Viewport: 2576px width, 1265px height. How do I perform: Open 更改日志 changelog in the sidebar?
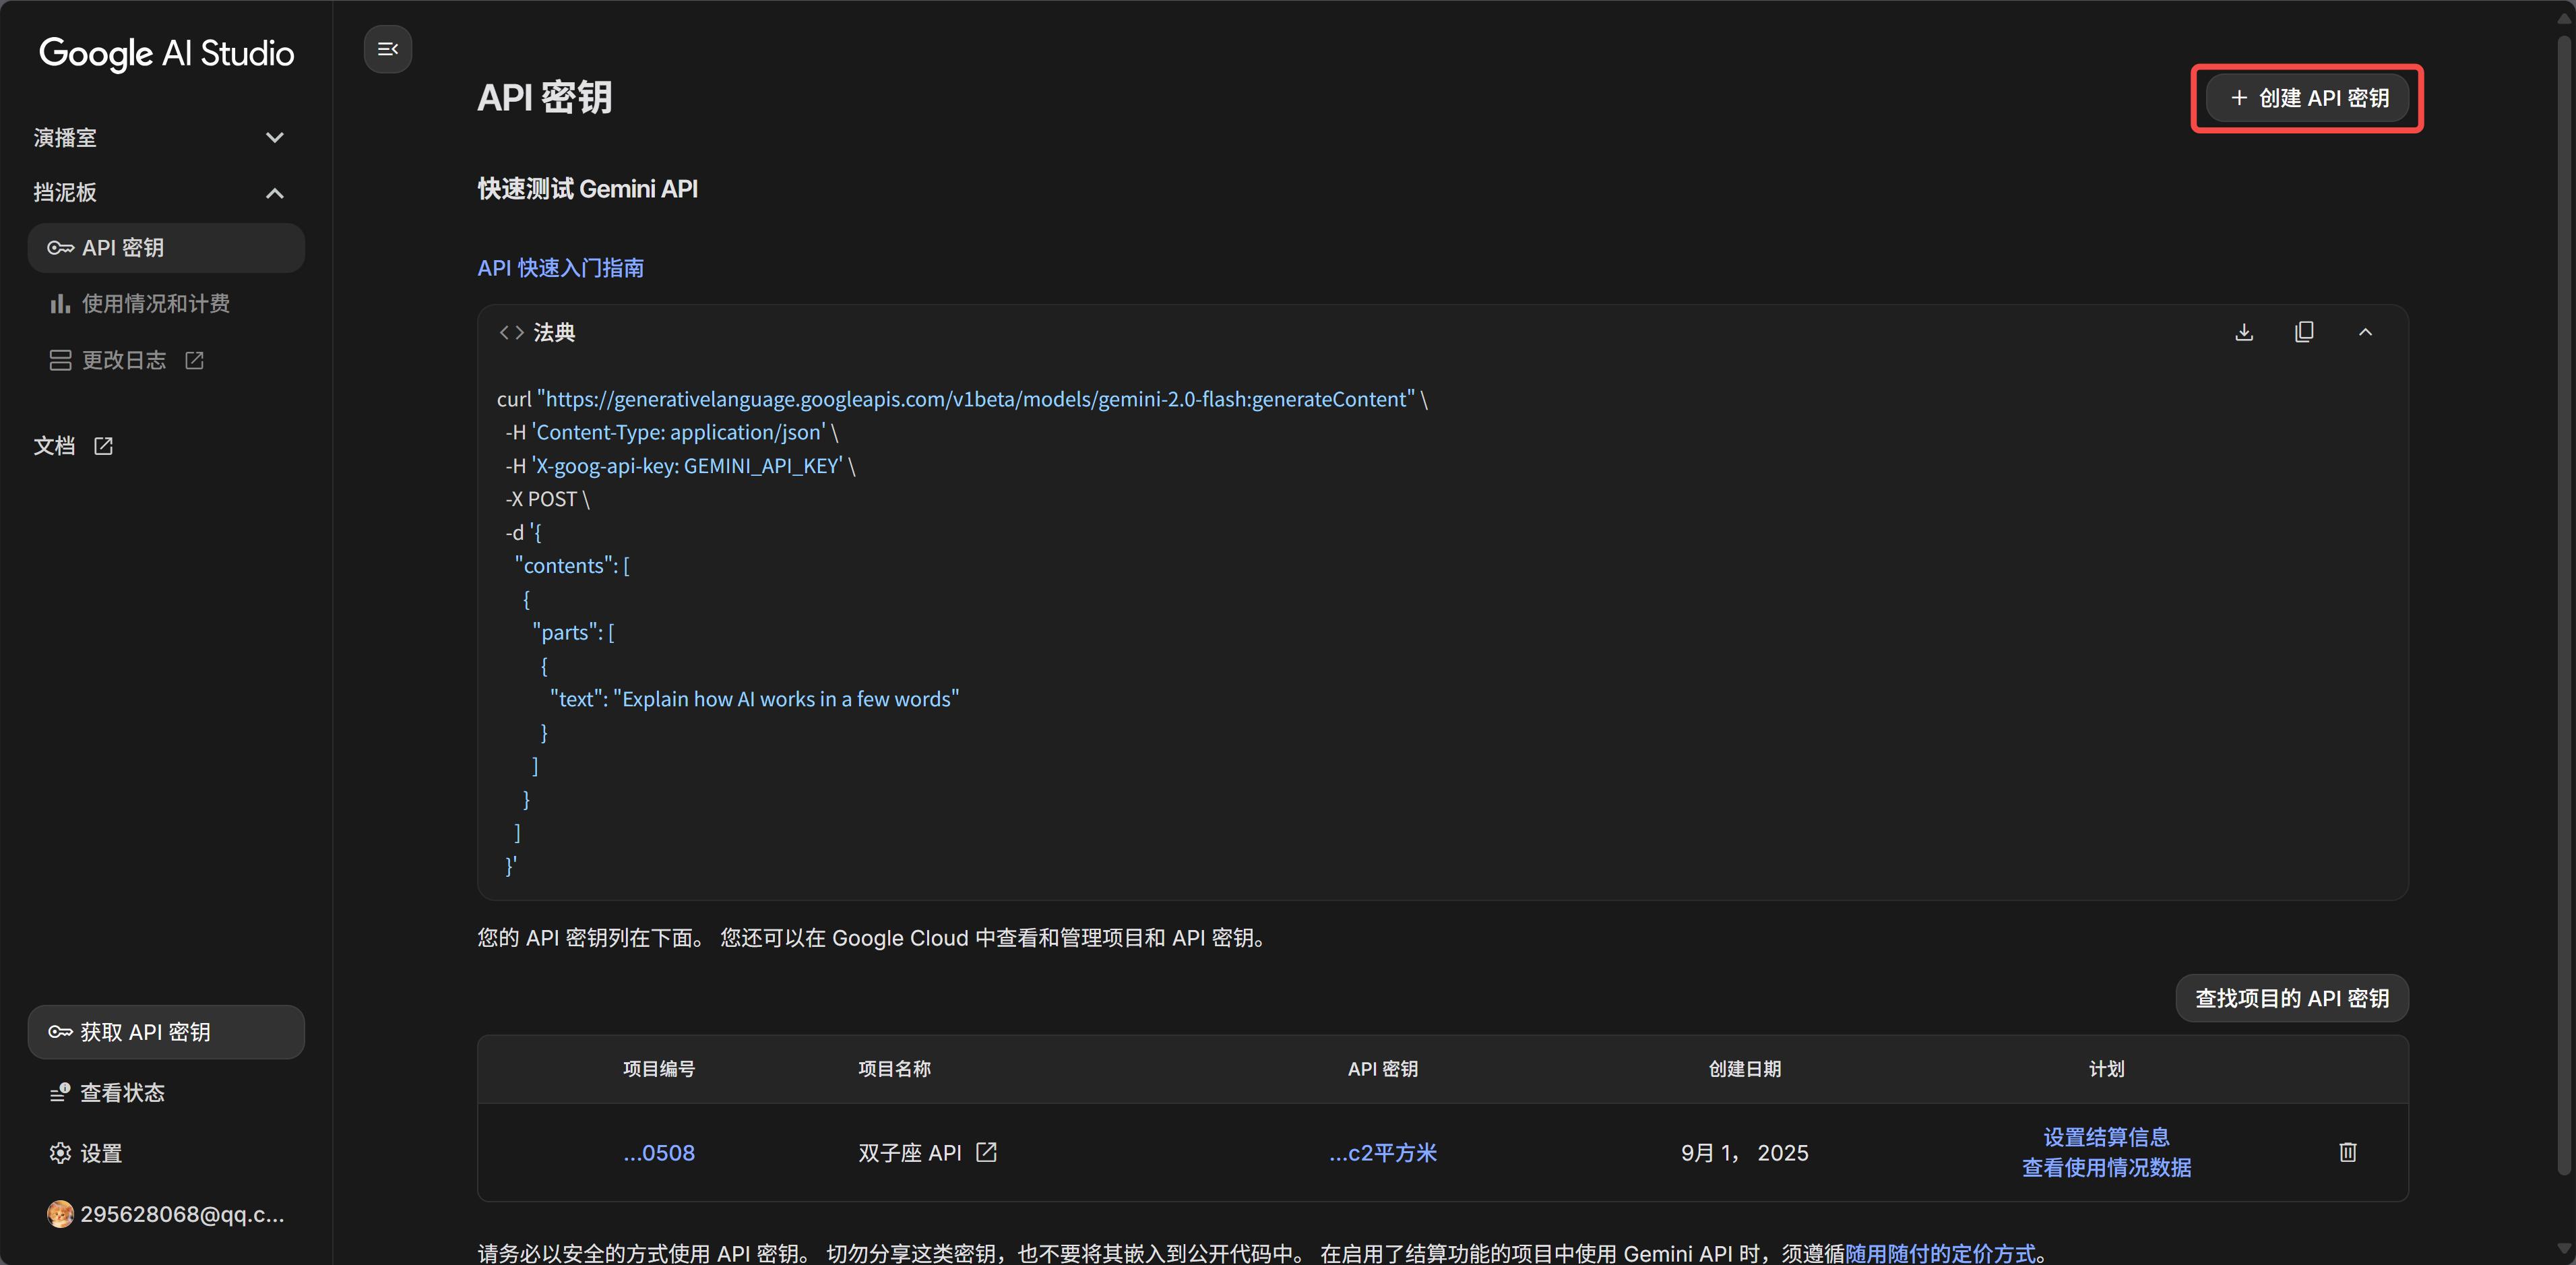(125, 360)
